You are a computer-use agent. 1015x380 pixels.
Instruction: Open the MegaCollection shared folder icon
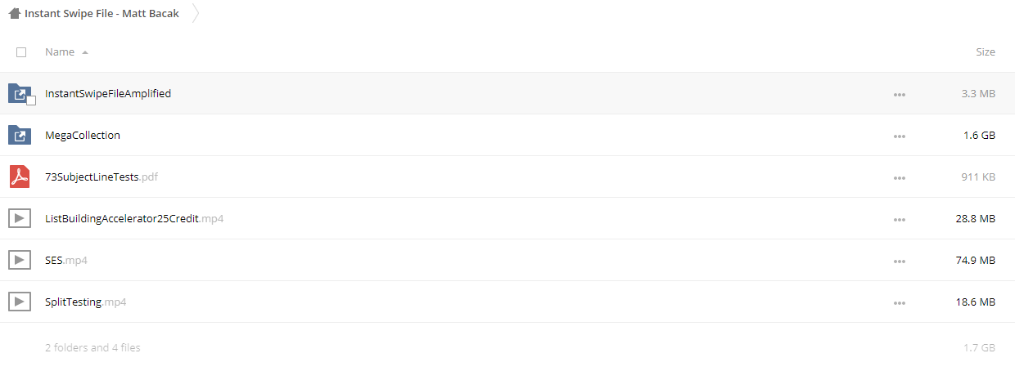[19, 135]
